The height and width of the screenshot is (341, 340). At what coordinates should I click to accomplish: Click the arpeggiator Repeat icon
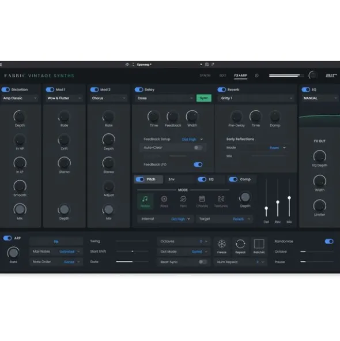(240, 244)
